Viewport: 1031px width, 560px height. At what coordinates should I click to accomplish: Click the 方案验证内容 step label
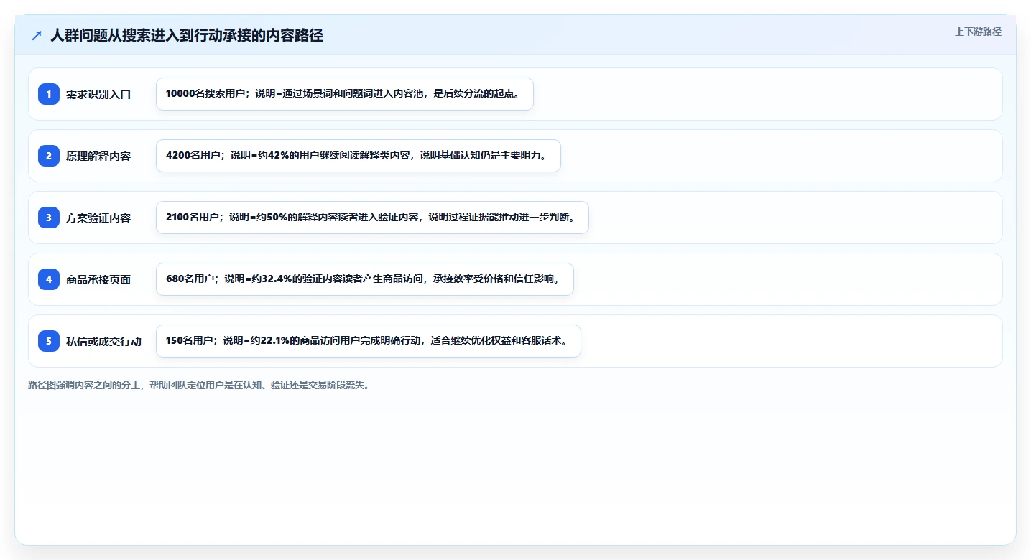point(98,218)
